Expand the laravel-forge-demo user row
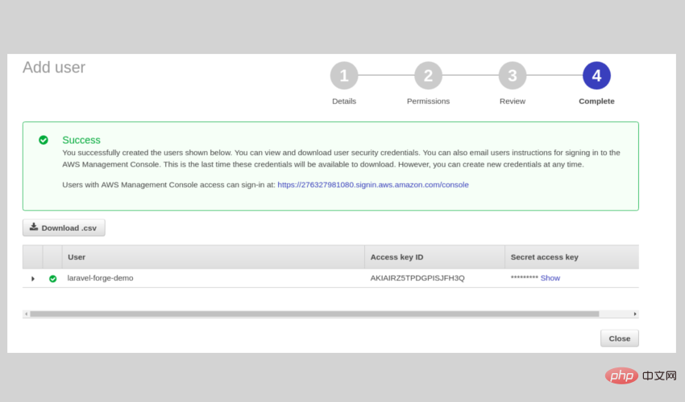685x402 pixels. [33, 279]
